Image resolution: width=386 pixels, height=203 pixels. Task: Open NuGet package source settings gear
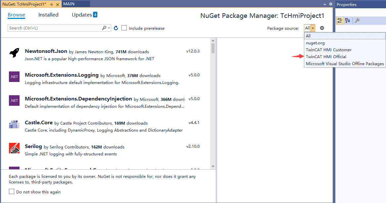tap(322, 28)
